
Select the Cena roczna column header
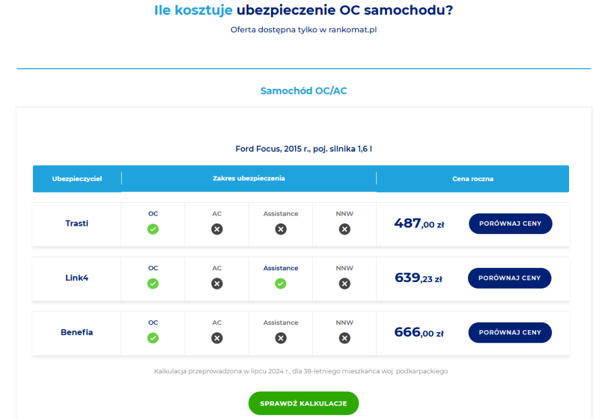(473, 179)
